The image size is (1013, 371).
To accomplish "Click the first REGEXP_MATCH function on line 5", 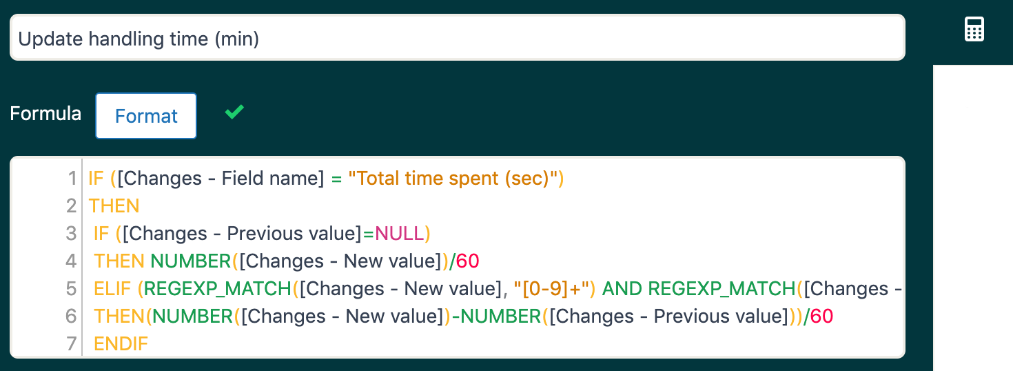I will tap(218, 289).
